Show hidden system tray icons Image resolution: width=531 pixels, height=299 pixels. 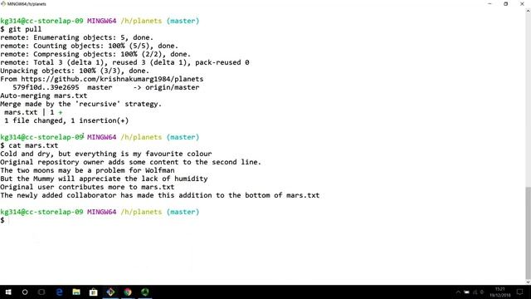click(x=458, y=292)
